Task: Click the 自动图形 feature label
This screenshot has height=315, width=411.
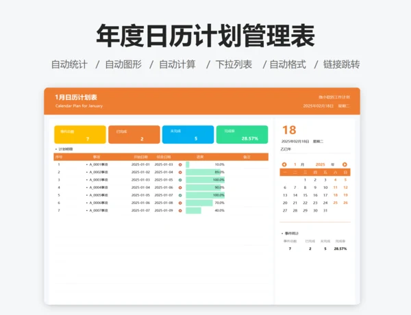Action: tap(123, 64)
